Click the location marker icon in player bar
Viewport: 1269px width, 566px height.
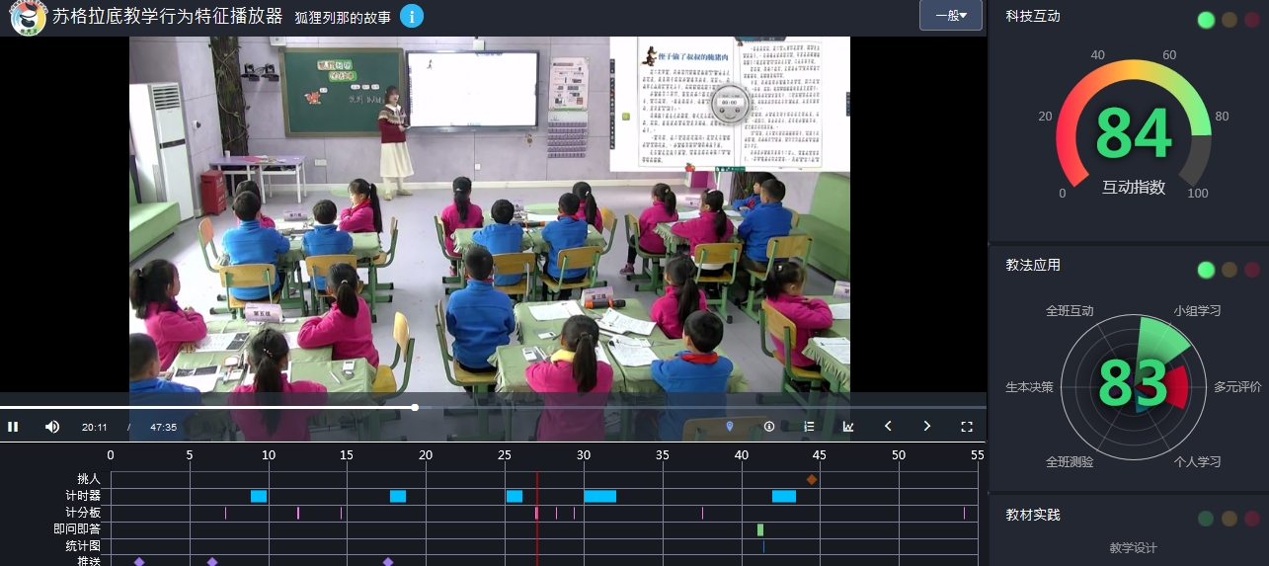(x=730, y=427)
